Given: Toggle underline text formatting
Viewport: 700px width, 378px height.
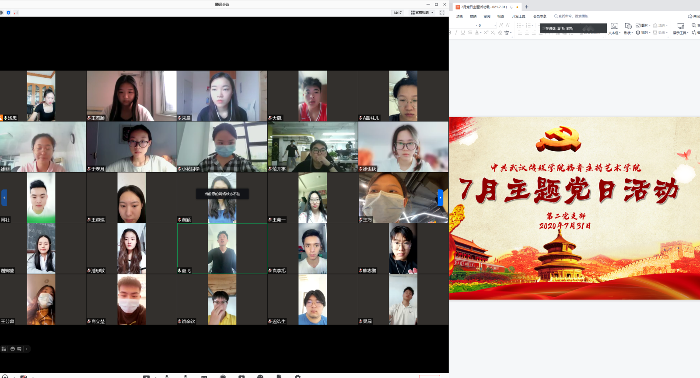Looking at the screenshot, I should (463, 33).
